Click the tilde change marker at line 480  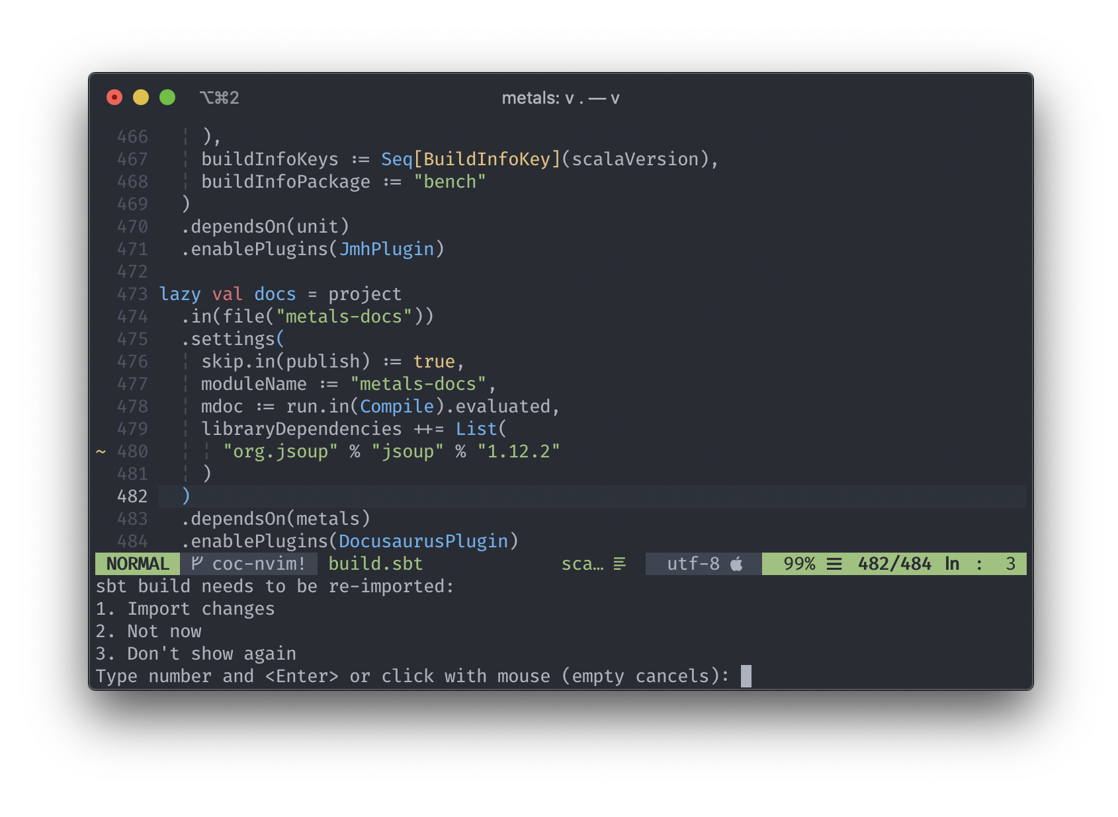(101, 451)
